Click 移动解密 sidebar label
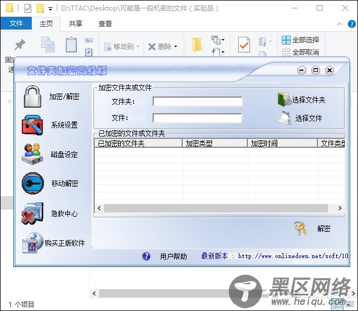The width and height of the screenshot is (358, 311). [x=65, y=183]
